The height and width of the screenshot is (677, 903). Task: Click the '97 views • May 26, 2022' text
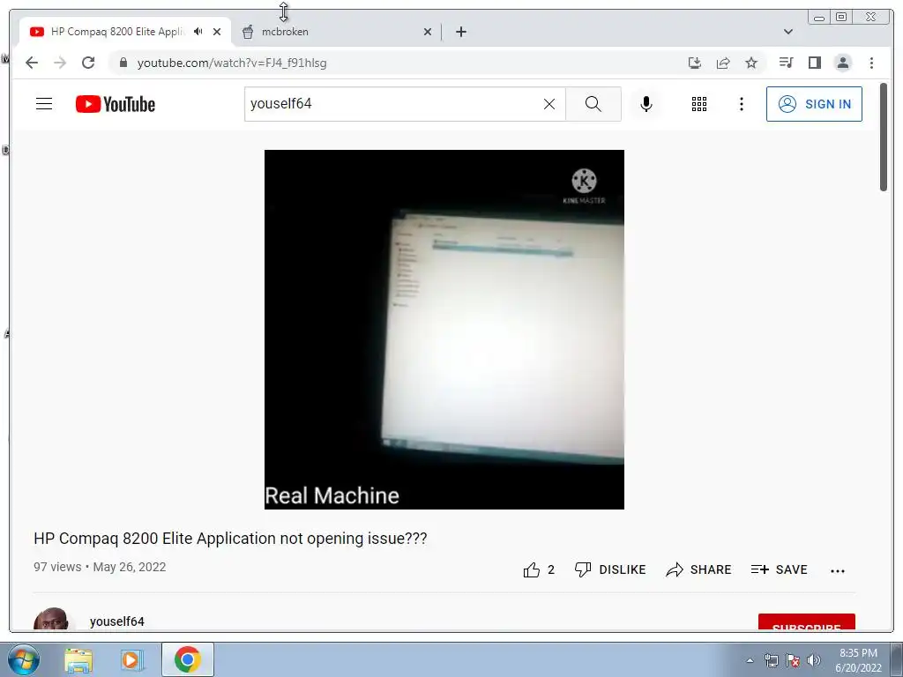[x=100, y=567]
